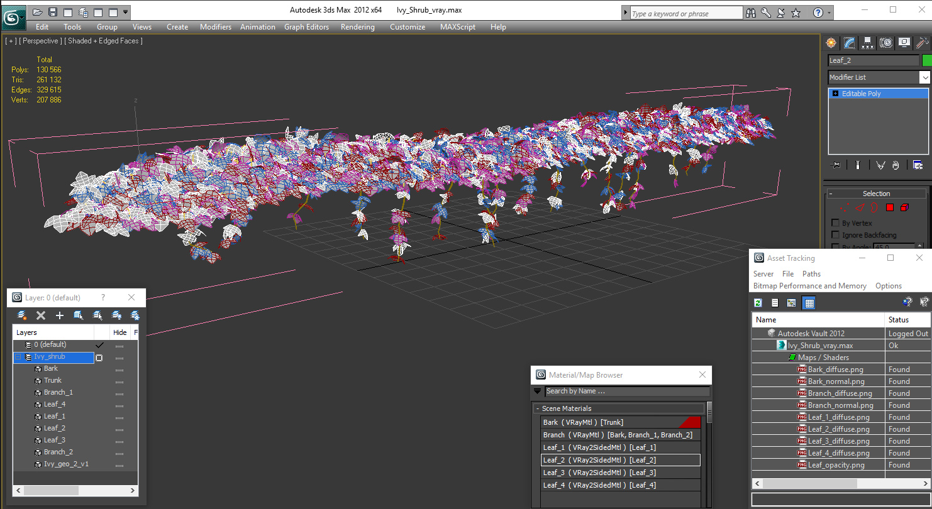Click Create New Layer icon in Layer dialog
Viewport: 932px width, 509px height.
pos(22,315)
